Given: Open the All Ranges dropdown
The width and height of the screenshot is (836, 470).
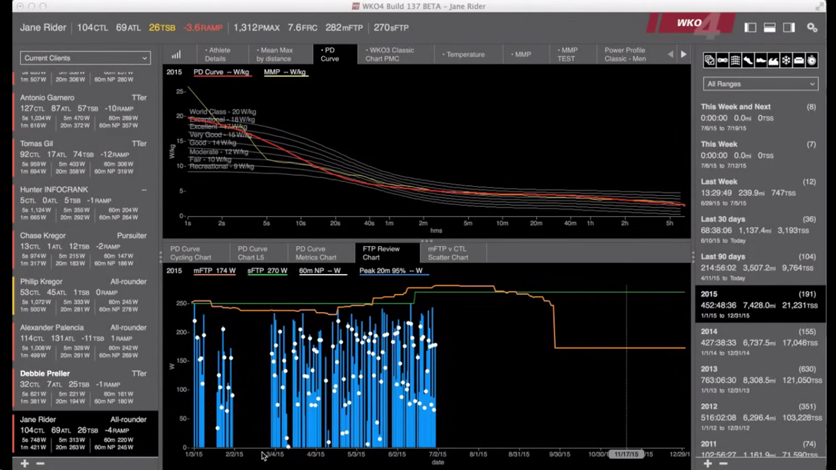Looking at the screenshot, I should coord(760,84).
